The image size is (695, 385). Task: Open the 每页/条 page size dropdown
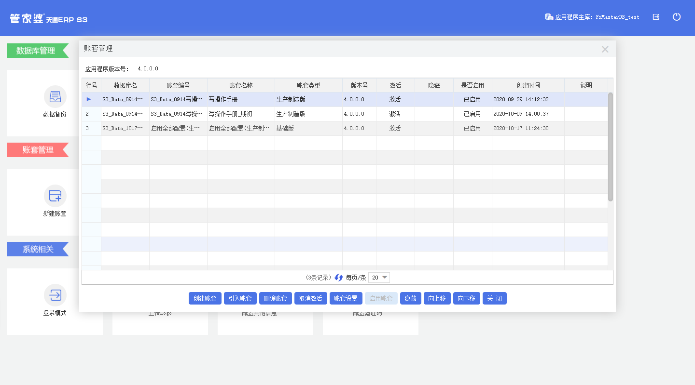click(x=379, y=278)
